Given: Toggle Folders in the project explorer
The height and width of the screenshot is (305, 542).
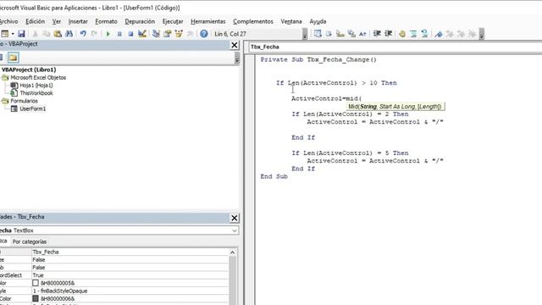Looking at the screenshot, I should (14, 58).
